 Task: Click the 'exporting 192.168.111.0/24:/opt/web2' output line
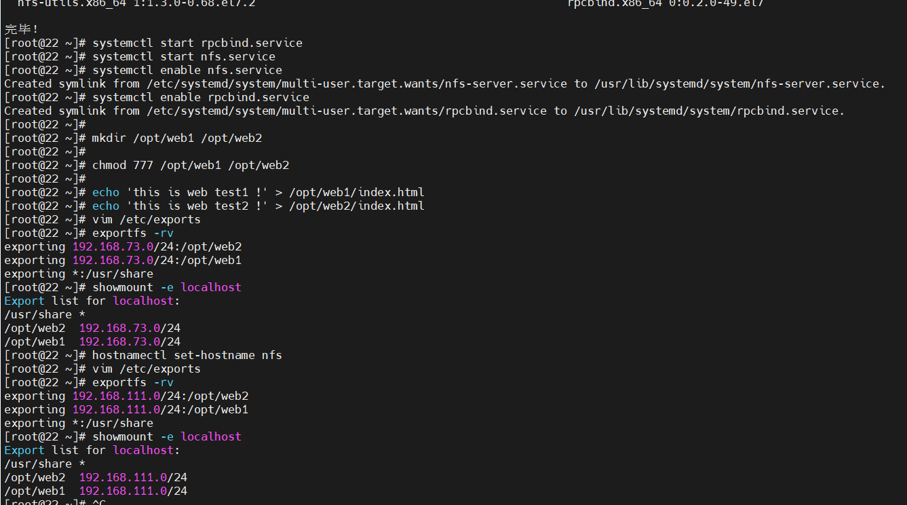[x=126, y=396]
